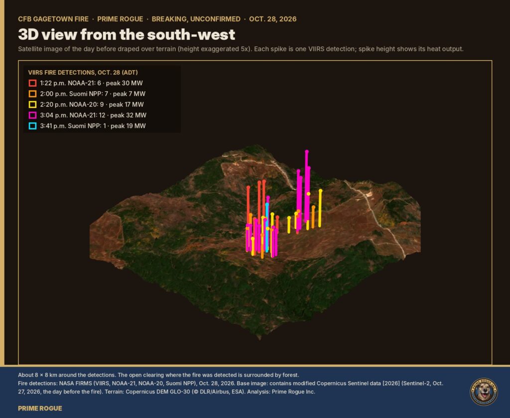This screenshot has height=418, width=510.
Task: Click the subtitle about VIIRS spike height
Action: click(x=241, y=49)
